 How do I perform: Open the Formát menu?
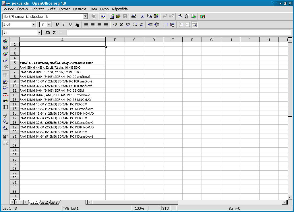point(64,9)
